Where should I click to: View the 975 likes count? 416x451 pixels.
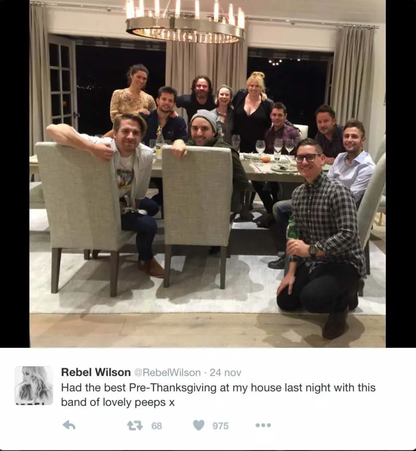[x=220, y=425]
